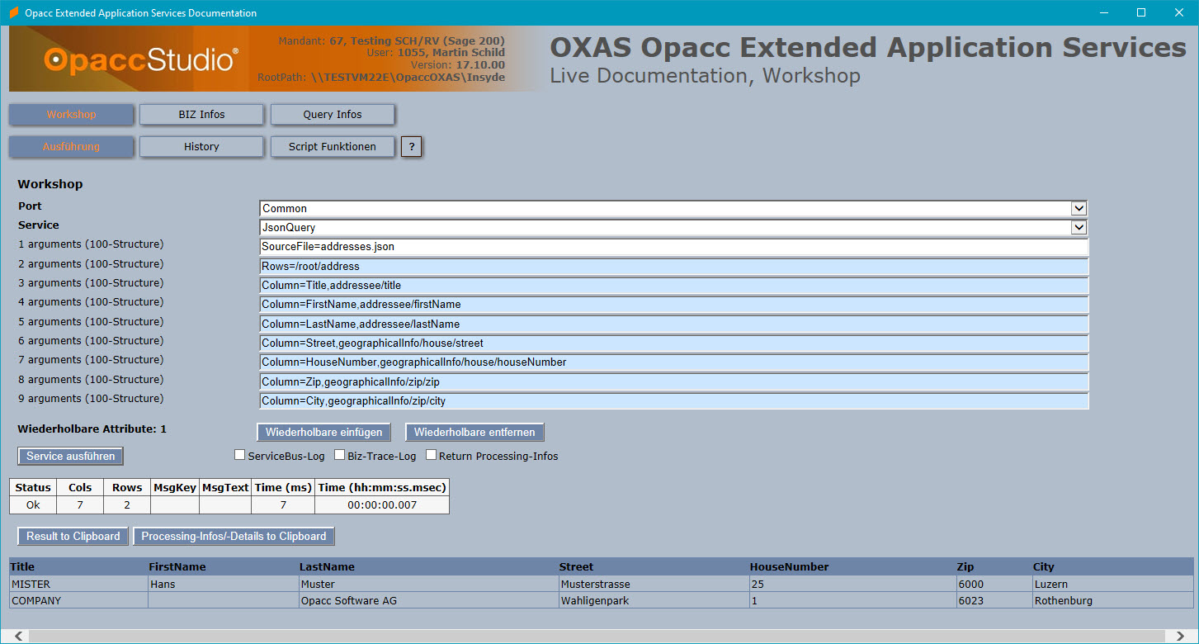This screenshot has width=1199, height=644.
Task: Click the LastName column header
Action: pos(428,566)
